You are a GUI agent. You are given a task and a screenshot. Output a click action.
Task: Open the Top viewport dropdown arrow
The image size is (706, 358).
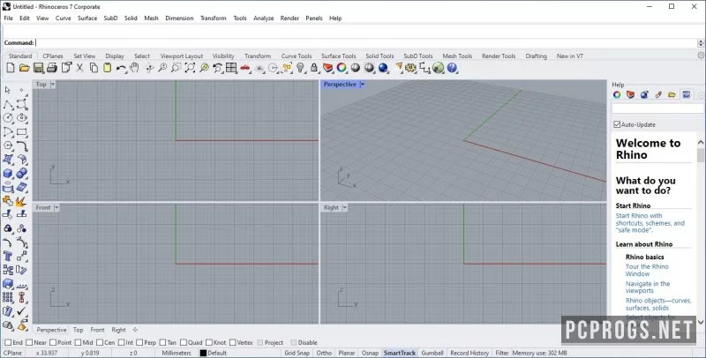coord(53,84)
